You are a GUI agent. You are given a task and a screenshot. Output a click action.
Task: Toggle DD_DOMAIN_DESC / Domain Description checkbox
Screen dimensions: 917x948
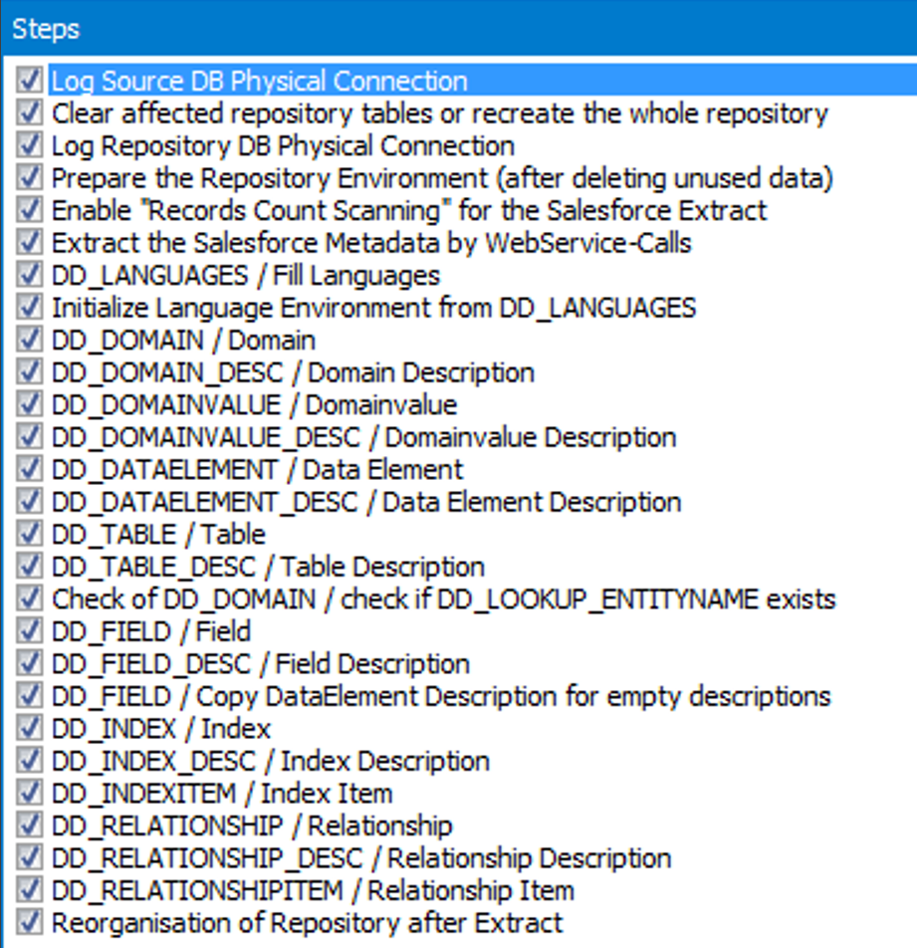point(29,371)
